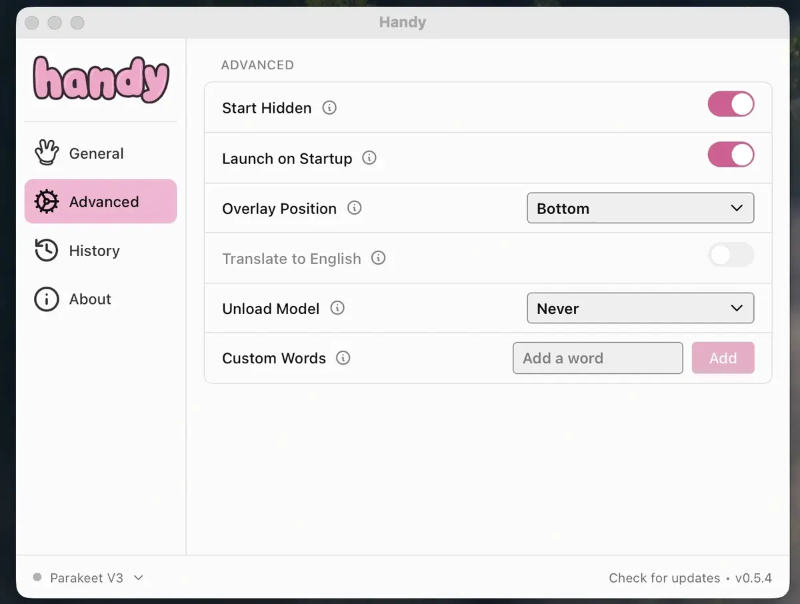Click the Overlay Position info icon
The height and width of the screenshot is (604, 800).
pyautogui.click(x=355, y=208)
